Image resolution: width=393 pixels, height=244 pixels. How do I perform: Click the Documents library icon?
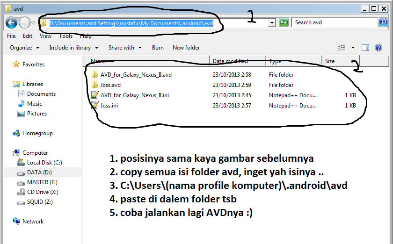pyautogui.click(x=21, y=93)
